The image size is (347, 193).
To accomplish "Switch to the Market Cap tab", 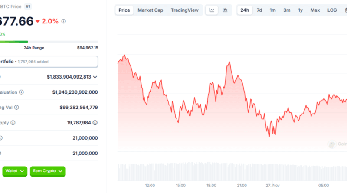I will [150, 10].
